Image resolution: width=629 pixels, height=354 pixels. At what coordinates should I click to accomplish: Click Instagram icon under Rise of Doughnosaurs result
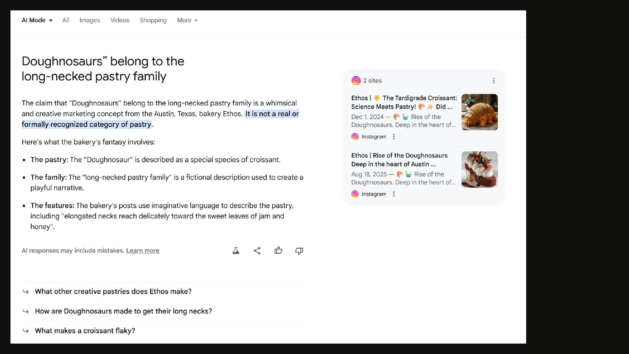pos(355,194)
